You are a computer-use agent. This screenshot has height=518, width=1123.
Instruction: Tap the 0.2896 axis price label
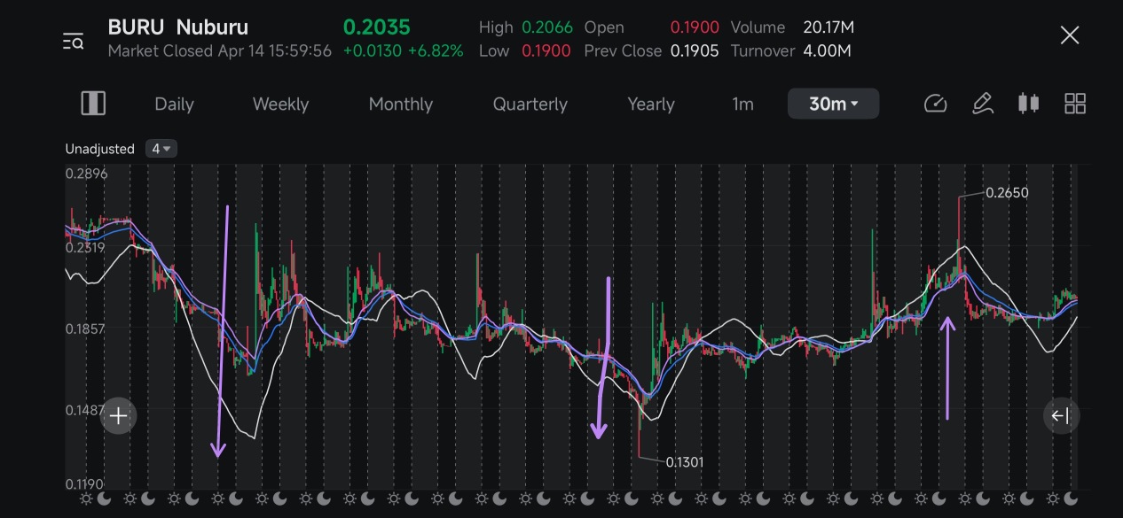tap(86, 174)
